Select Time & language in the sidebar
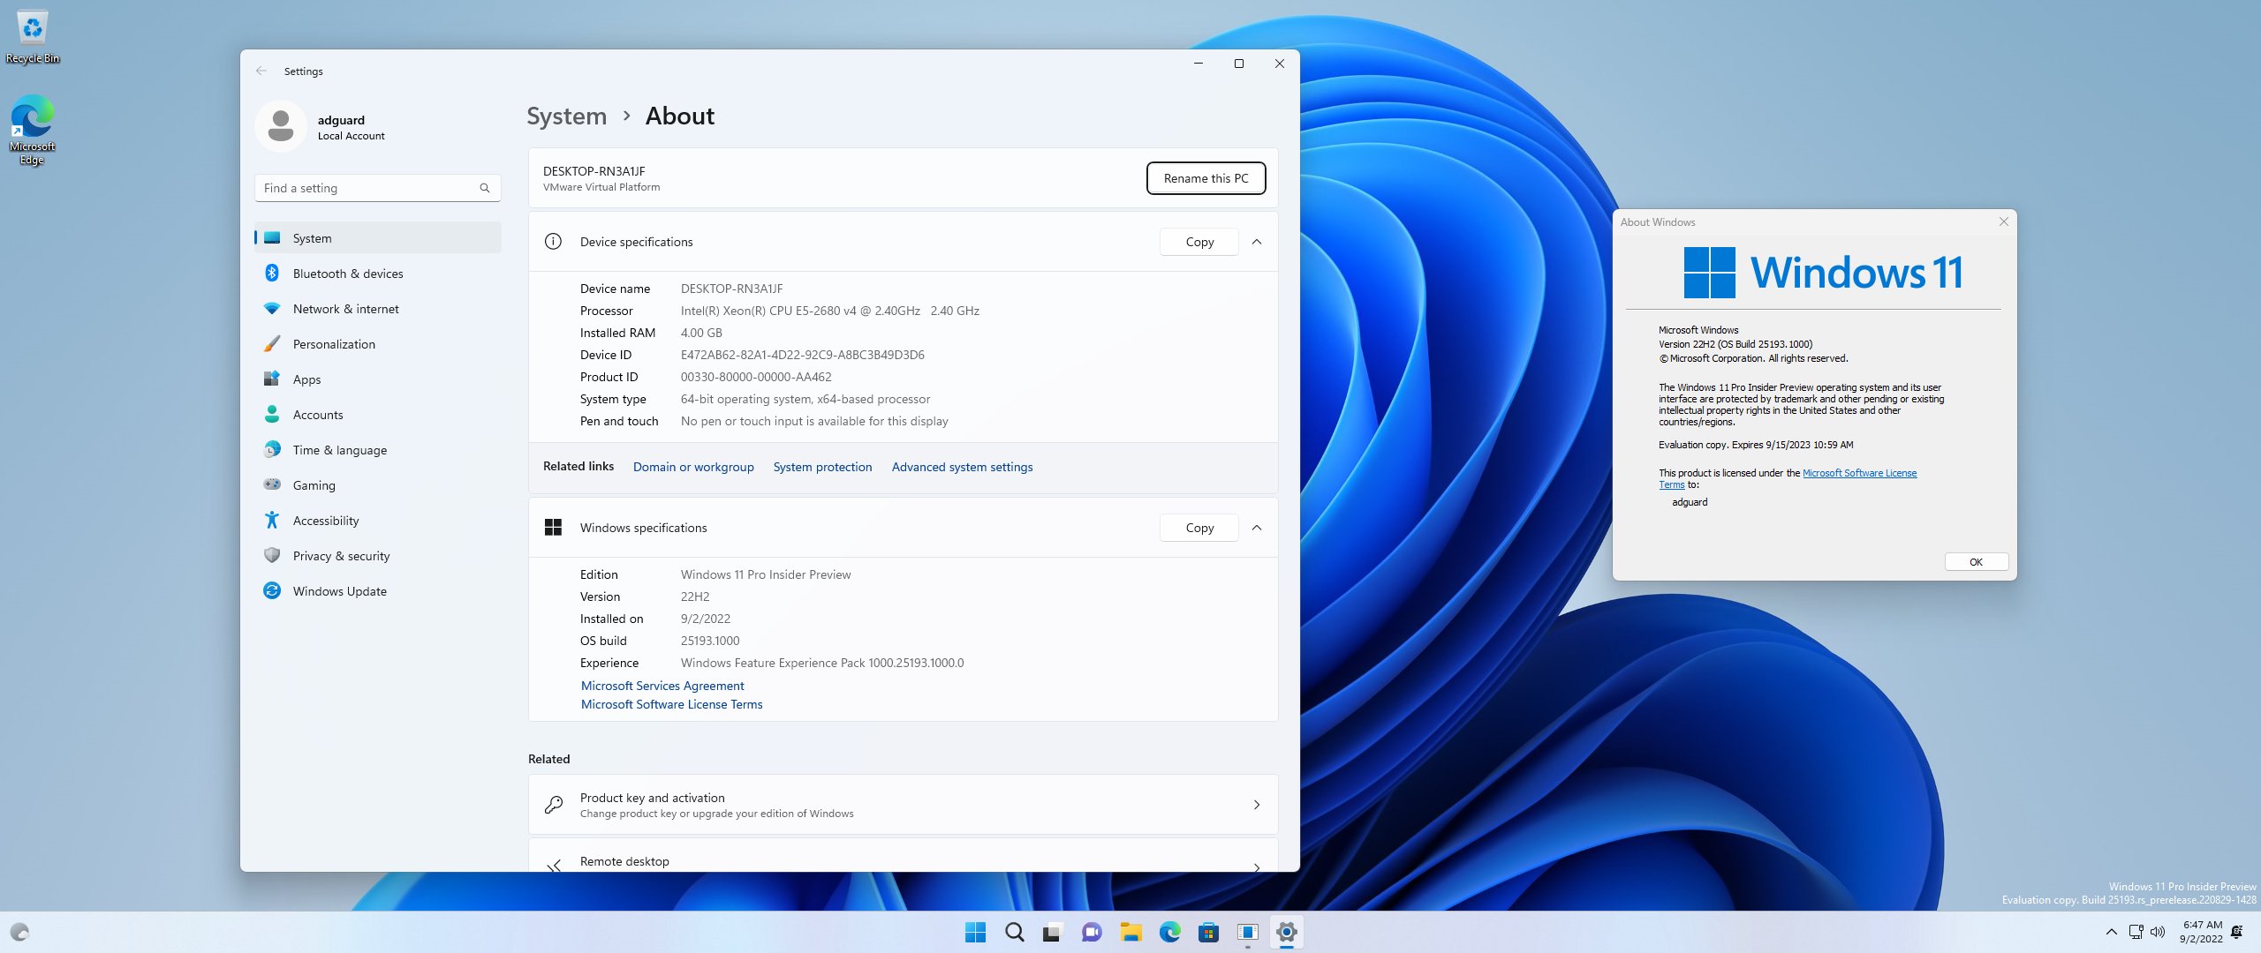 tap(337, 450)
